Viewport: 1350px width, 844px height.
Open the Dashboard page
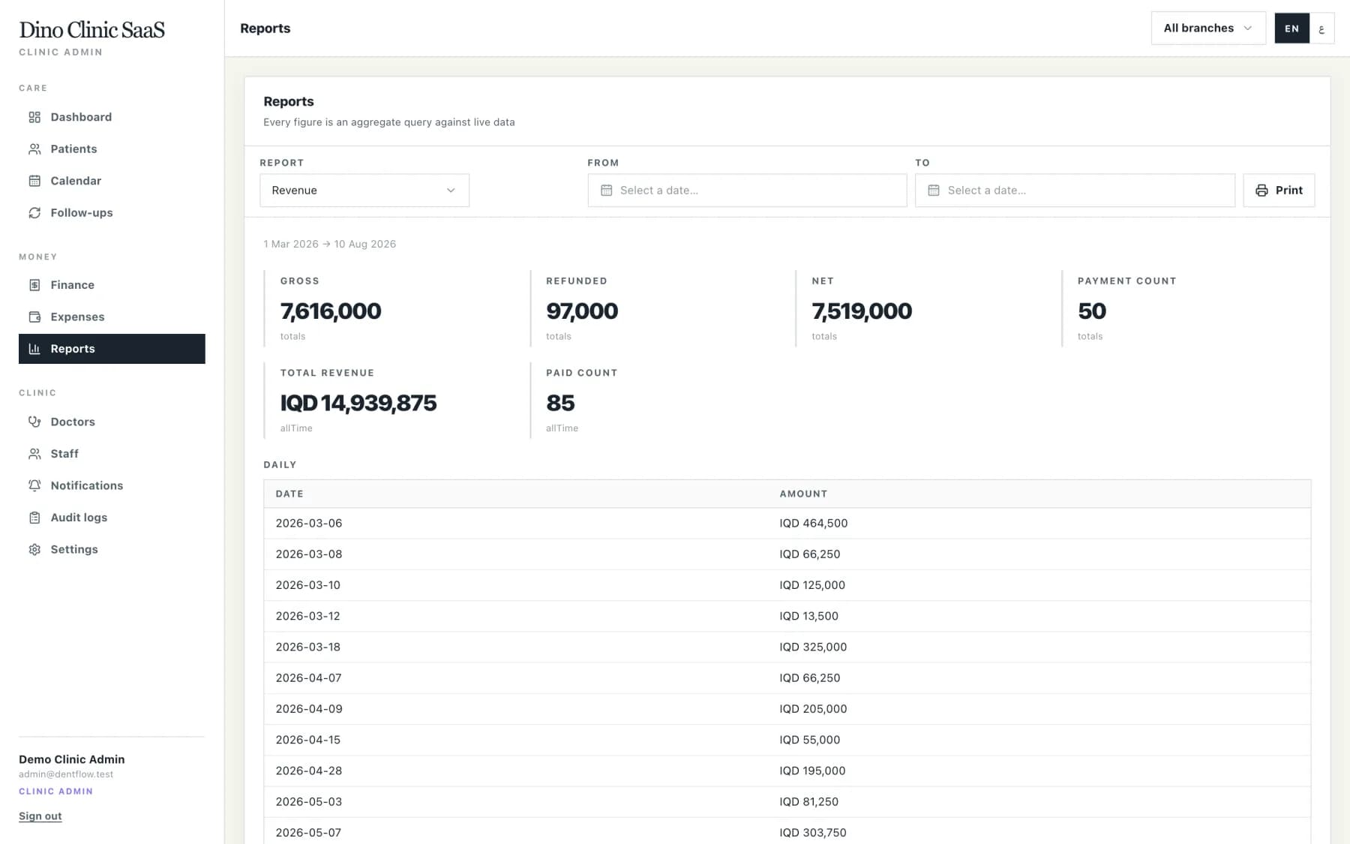coord(112,117)
